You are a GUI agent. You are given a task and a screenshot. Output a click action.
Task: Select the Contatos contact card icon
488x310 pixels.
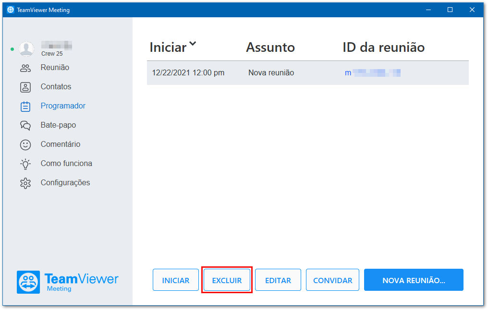point(25,87)
